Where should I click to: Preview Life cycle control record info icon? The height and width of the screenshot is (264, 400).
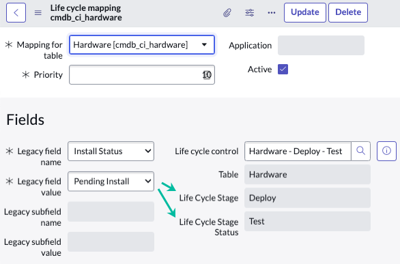pos(386,151)
